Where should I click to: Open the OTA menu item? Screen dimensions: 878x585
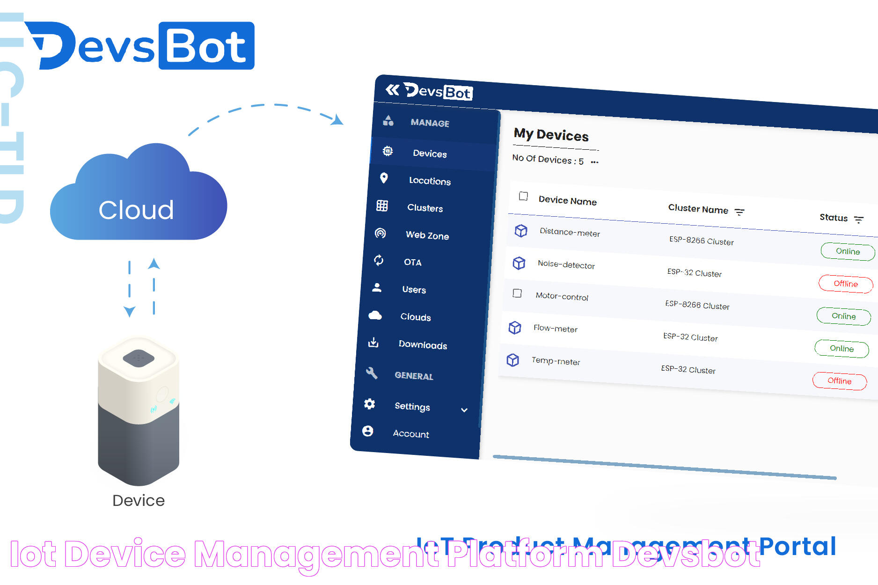pyautogui.click(x=412, y=262)
